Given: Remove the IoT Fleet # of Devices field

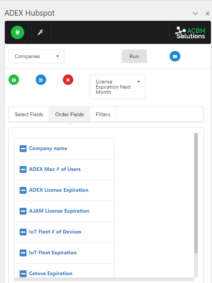Looking at the screenshot, I should pyautogui.click(x=23, y=232).
